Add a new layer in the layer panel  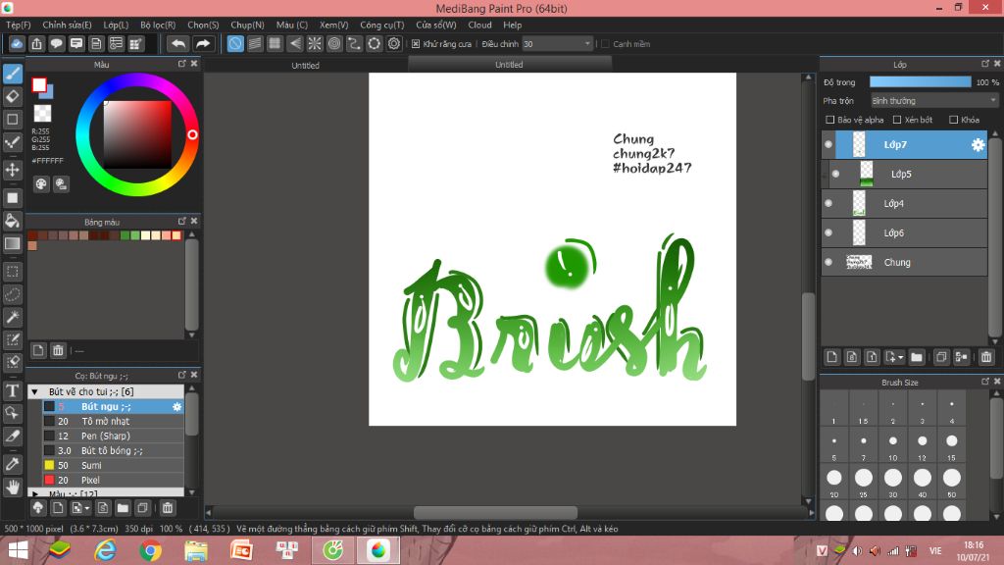[x=831, y=357]
